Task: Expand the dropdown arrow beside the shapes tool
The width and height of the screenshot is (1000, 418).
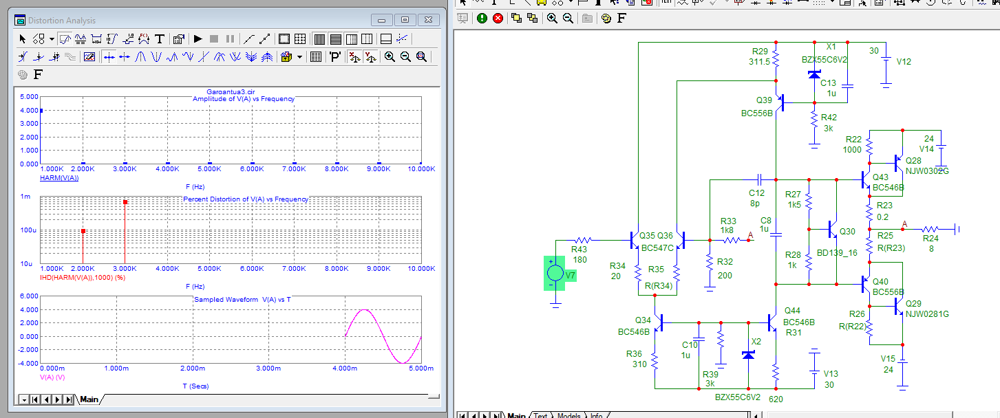Action: (x=52, y=39)
